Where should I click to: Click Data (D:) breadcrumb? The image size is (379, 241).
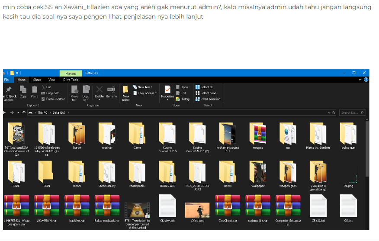click(x=59, y=112)
